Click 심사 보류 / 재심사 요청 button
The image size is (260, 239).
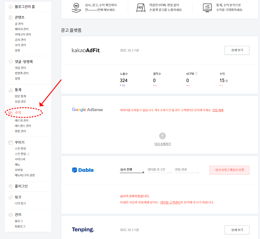(x=230, y=170)
